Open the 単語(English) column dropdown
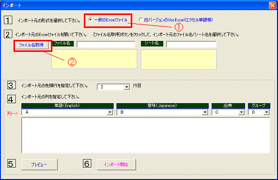Image resolution: width=278 pixels, height=180 pixels. [x=110, y=112]
